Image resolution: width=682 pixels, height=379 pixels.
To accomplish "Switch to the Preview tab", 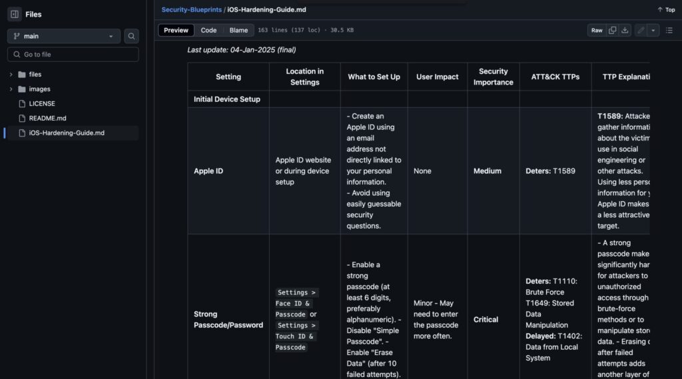I will [176, 30].
